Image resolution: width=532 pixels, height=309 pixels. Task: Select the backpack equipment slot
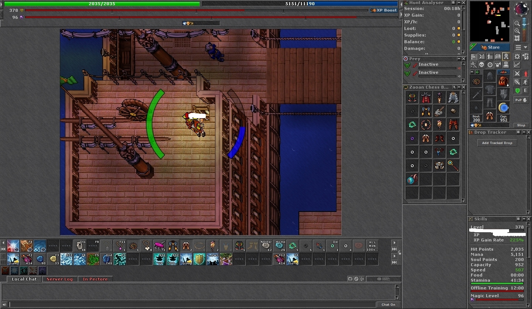504,81
